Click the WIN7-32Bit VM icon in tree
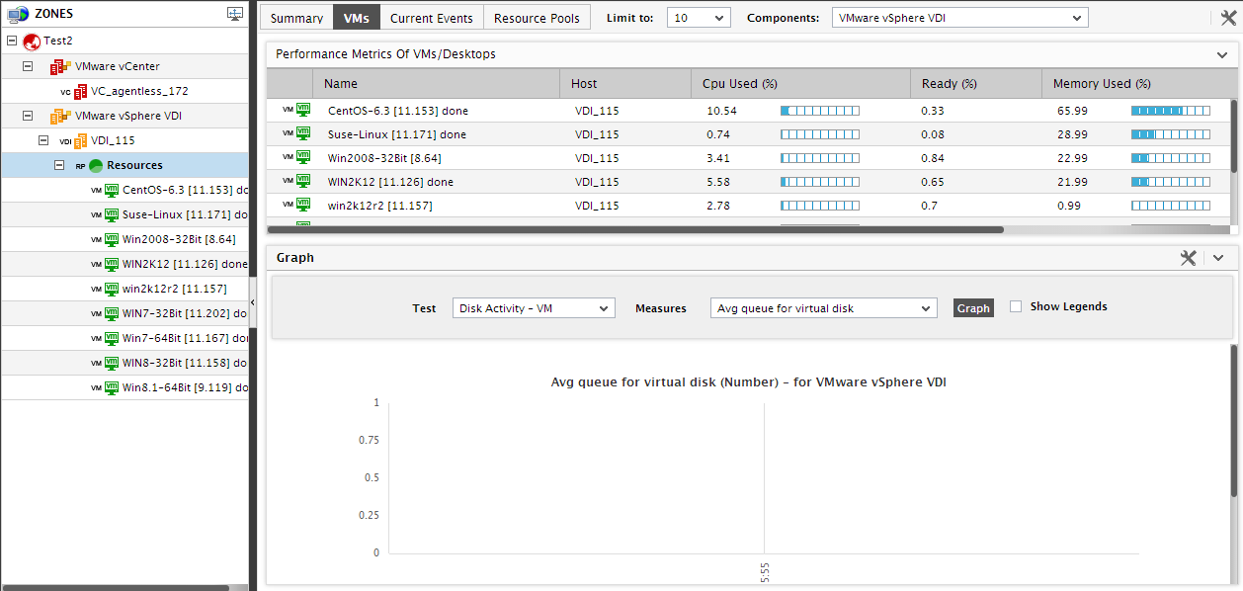The height and width of the screenshot is (591, 1243). click(112, 313)
